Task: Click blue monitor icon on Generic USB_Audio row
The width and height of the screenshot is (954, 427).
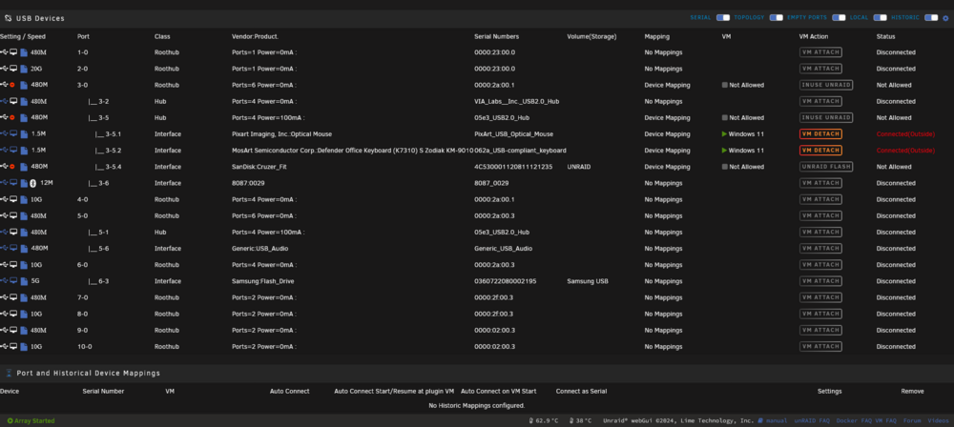Action: [x=13, y=248]
